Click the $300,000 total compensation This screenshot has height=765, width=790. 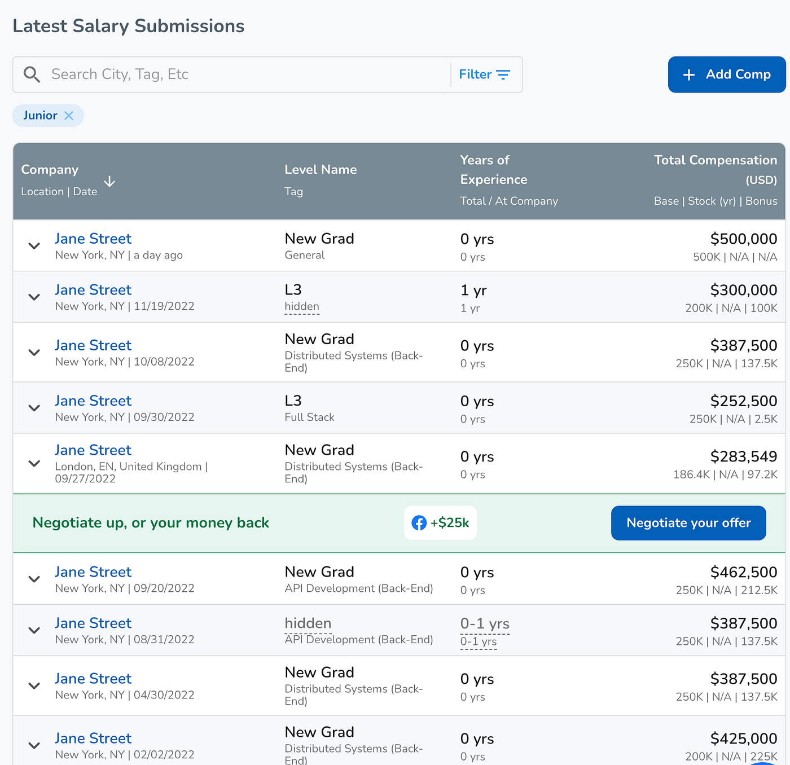pos(744,291)
